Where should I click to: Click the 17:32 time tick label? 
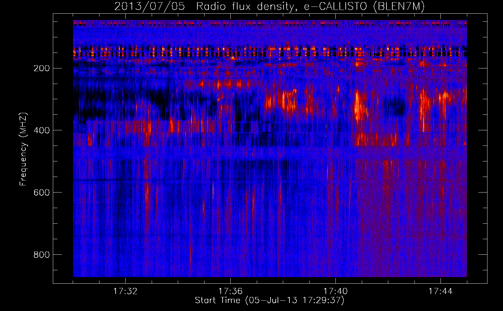click(125, 291)
